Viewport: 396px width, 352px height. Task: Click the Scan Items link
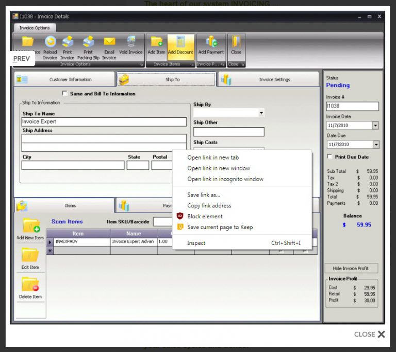click(x=67, y=221)
